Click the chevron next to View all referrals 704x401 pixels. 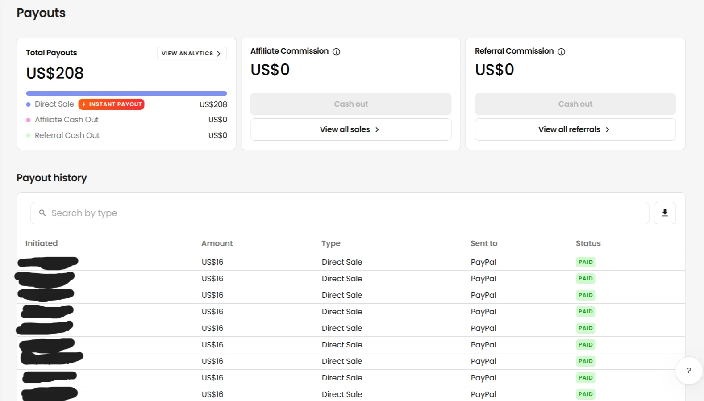pyautogui.click(x=608, y=130)
